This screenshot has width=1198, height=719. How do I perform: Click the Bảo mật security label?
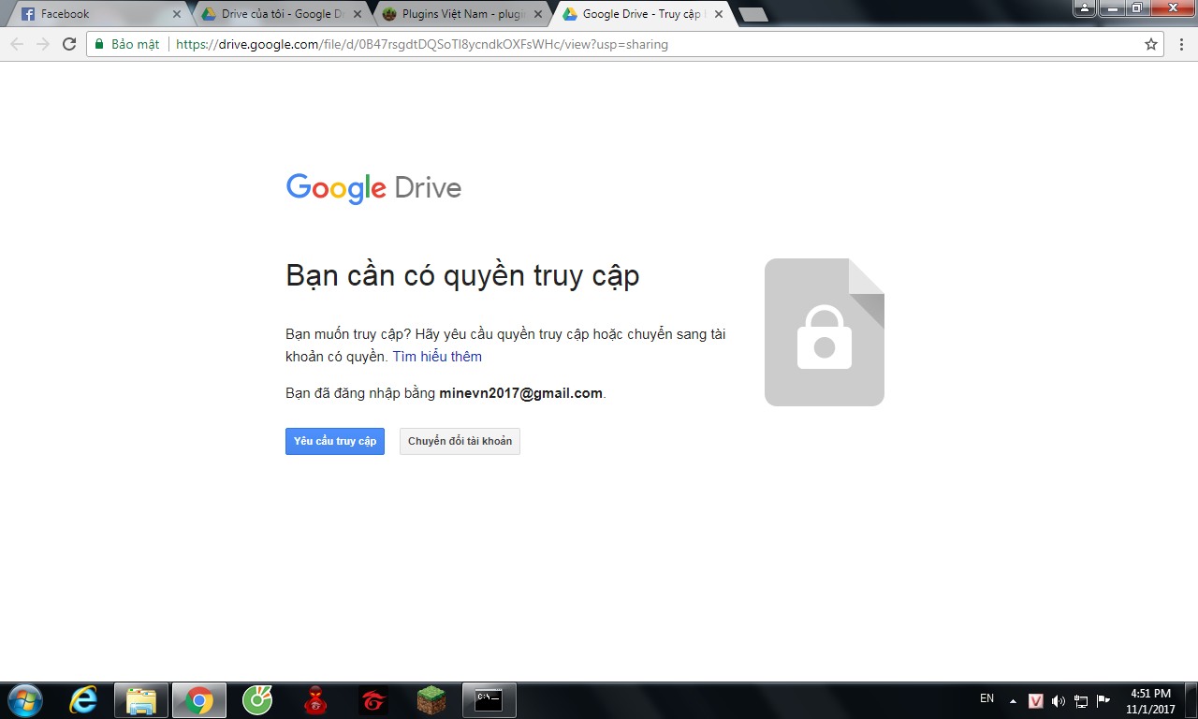tap(136, 44)
